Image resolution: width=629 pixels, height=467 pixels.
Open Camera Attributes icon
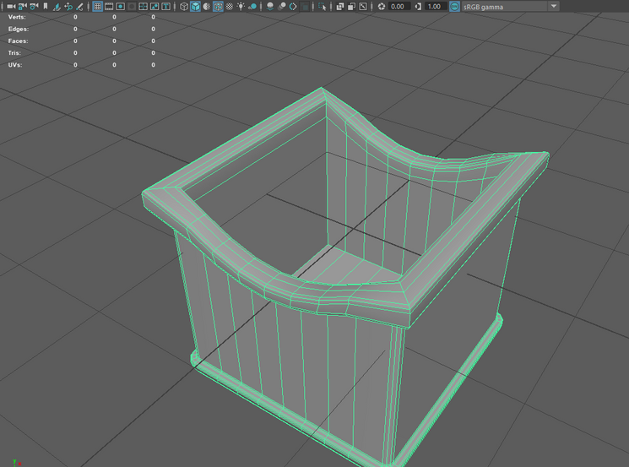click(34, 7)
